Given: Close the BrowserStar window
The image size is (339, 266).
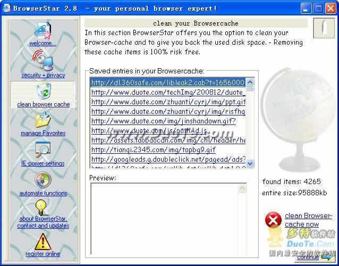Looking at the screenshot, I should coord(330,9).
